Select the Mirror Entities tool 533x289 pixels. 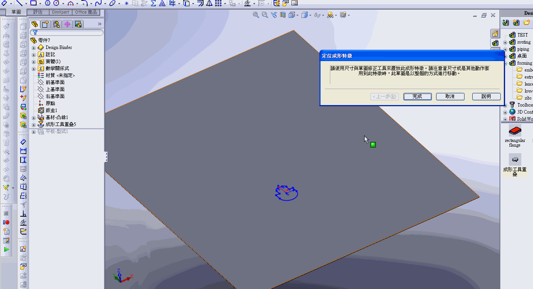click(209, 3)
